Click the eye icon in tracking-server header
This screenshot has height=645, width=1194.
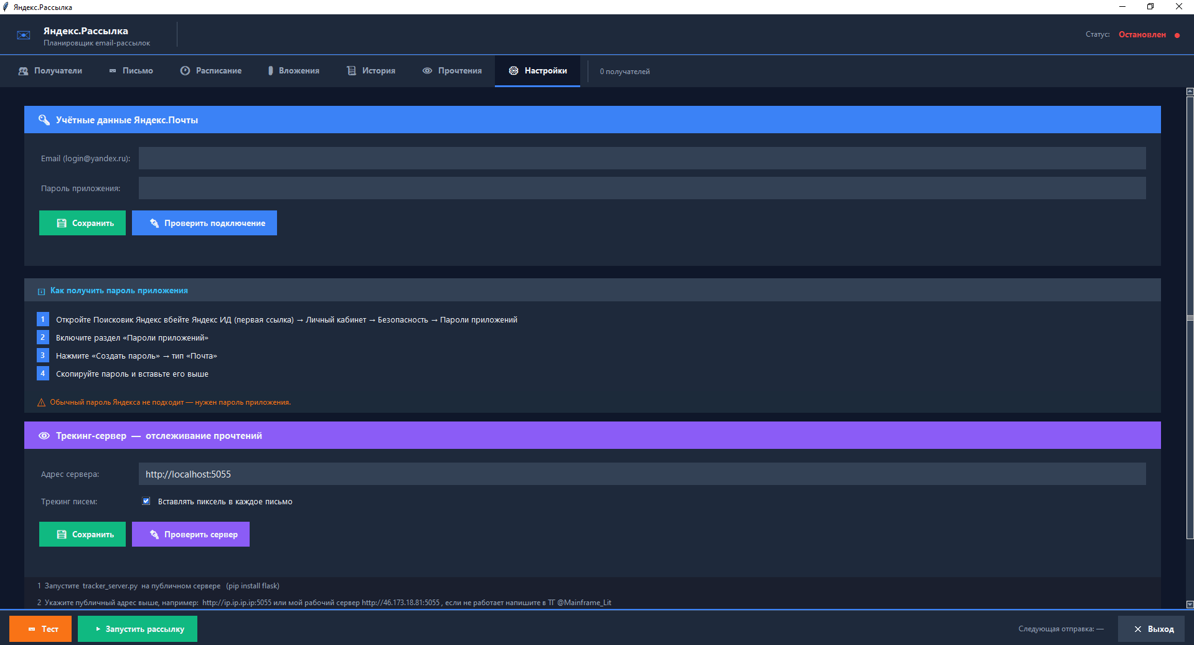pos(44,436)
